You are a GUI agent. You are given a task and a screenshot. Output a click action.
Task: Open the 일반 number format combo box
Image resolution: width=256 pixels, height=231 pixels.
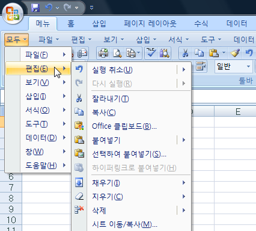click(234, 66)
